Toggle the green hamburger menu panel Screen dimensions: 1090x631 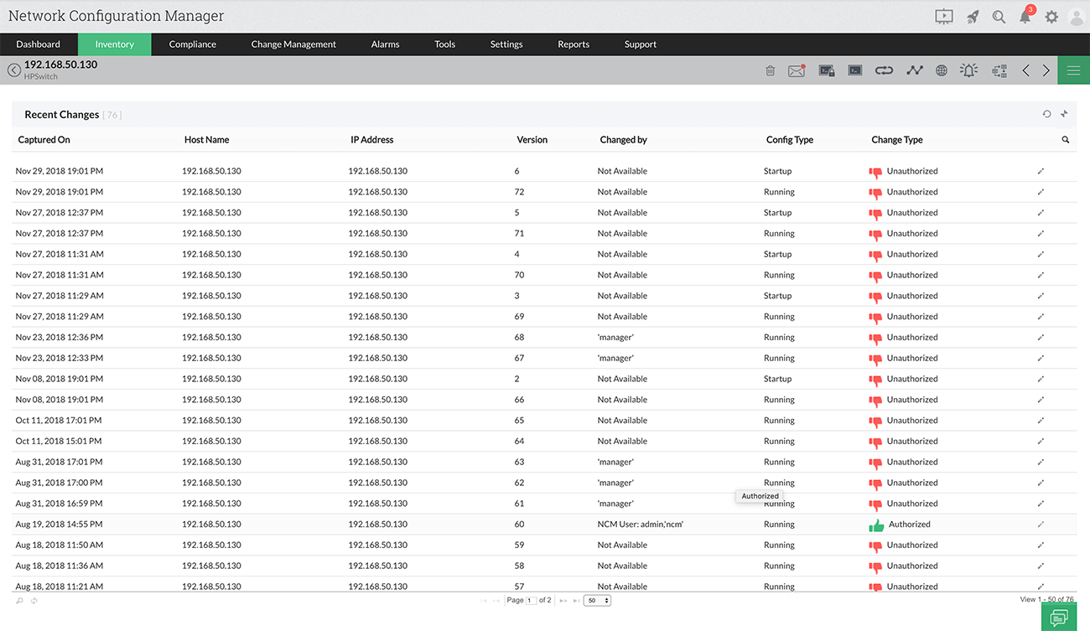click(1073, 70)
